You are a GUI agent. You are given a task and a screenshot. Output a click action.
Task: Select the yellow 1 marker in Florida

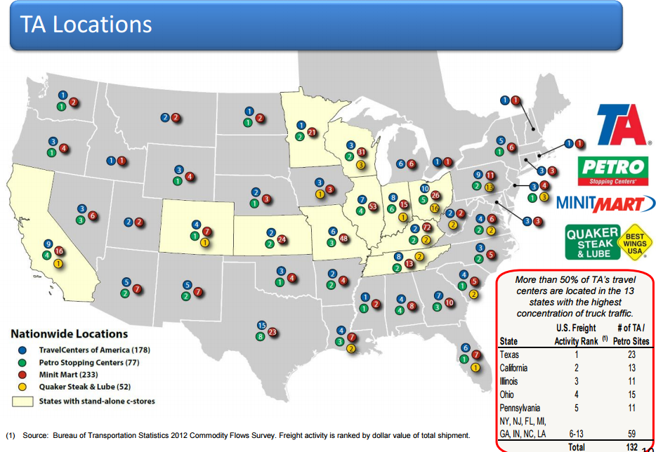point(474,368)
